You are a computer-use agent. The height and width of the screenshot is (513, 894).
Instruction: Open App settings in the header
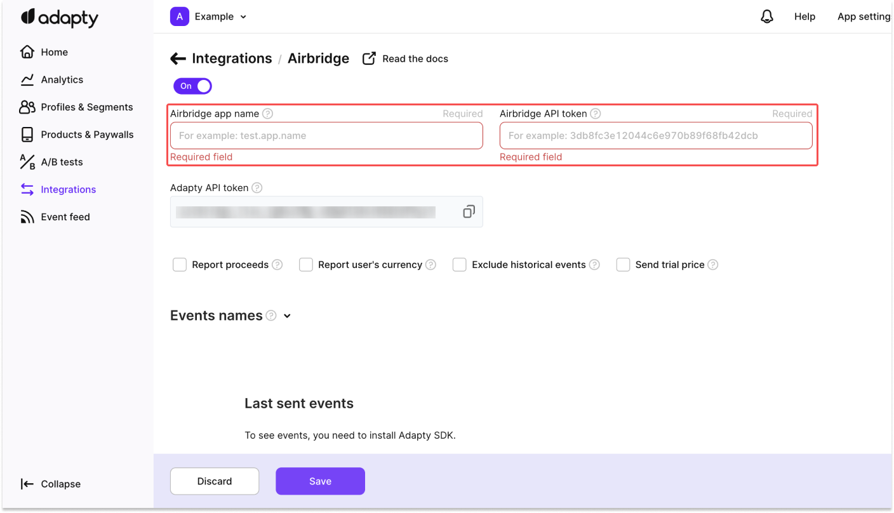pos(864,17)
